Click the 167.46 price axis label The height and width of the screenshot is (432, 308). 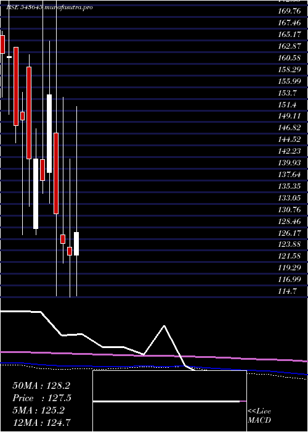[x=290, y=23]
